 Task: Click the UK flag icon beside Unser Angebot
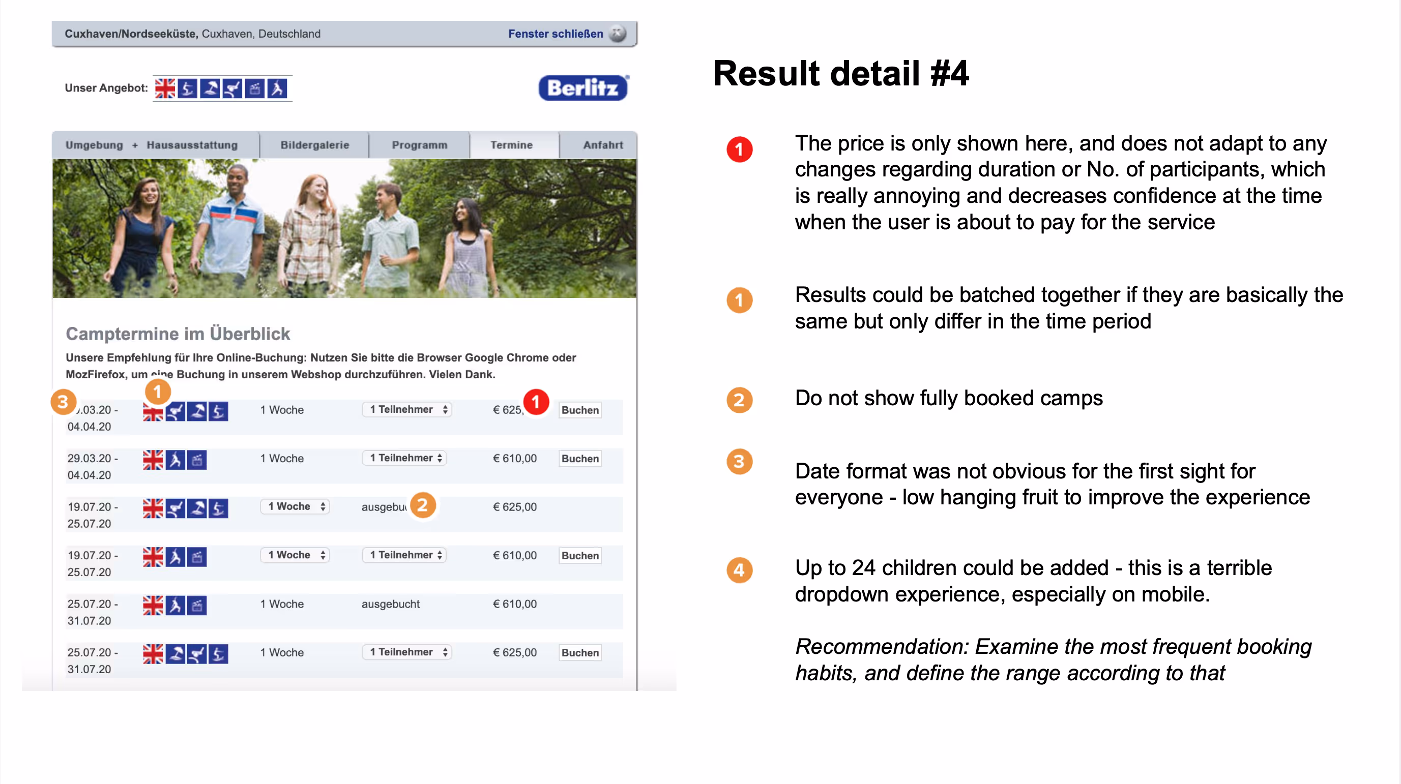[x=164, y=88]
